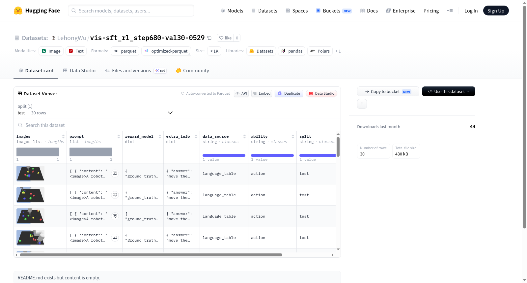The image size is (527, 283).
Task: Open Datasets in the top navigation
Action: click(x=264, y=11)
